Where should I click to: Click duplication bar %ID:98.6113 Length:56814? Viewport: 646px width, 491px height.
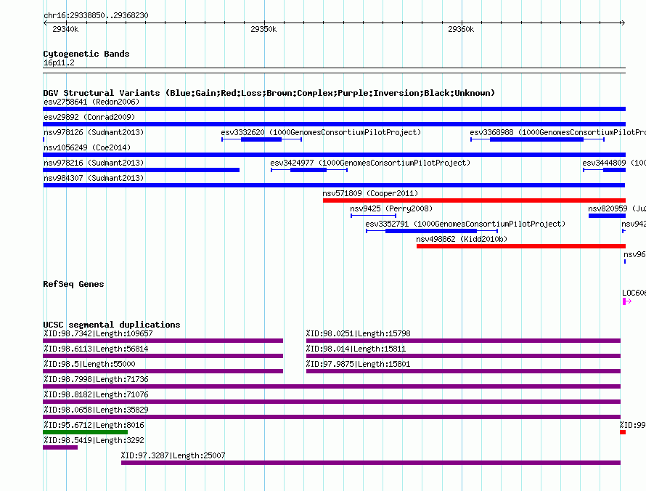[163, 356]
